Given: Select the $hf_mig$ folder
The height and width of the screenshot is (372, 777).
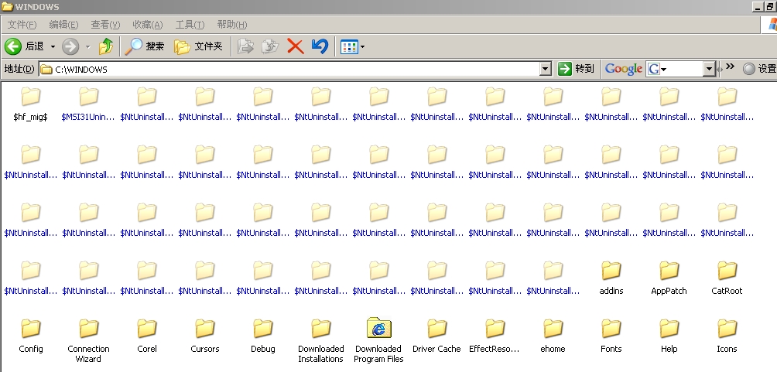Looking at the screenshot, I should pos(31,104).
